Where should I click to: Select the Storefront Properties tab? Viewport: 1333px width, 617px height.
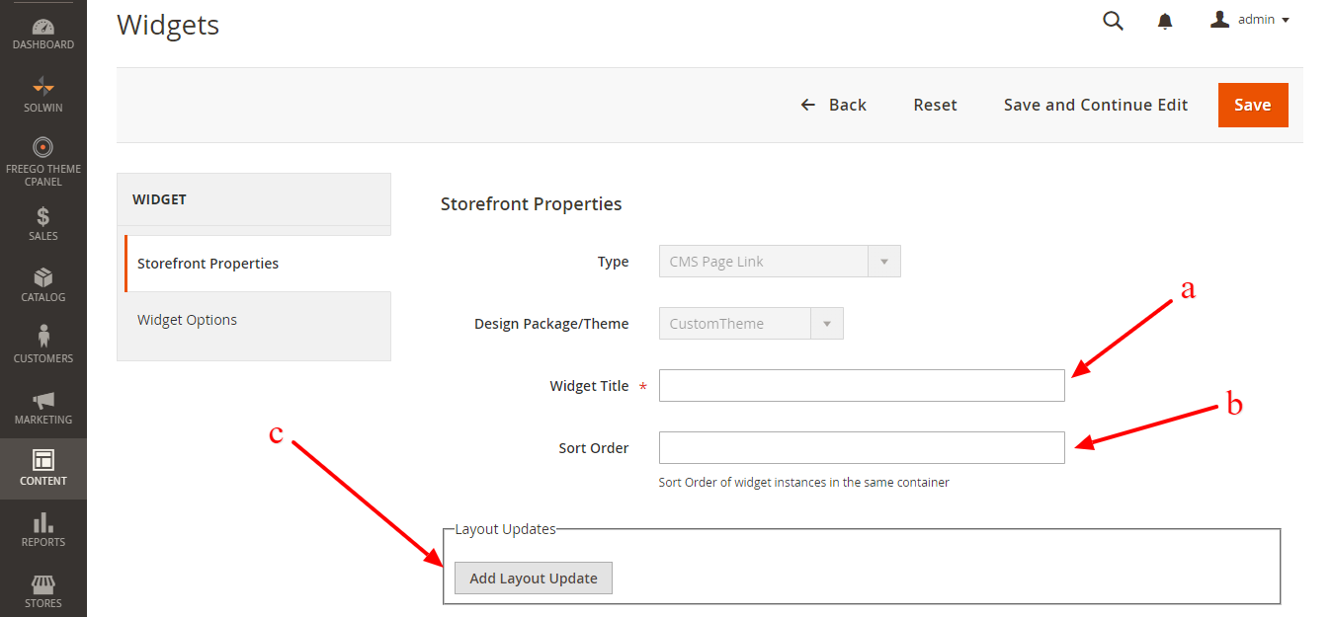point(258,264)
